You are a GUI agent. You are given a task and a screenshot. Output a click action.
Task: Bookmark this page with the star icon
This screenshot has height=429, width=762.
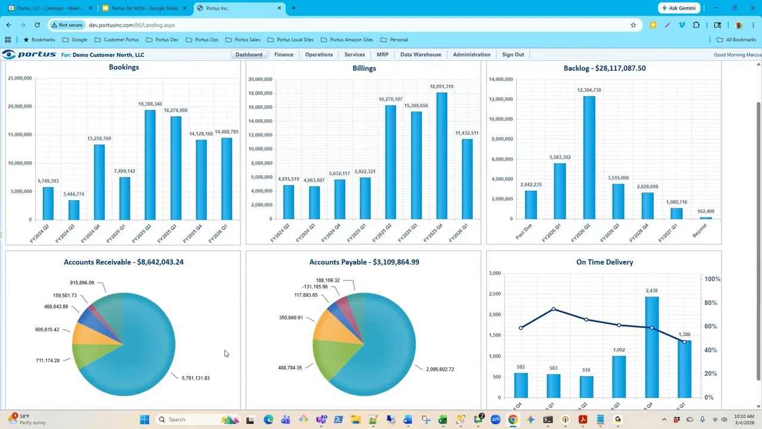633,25
